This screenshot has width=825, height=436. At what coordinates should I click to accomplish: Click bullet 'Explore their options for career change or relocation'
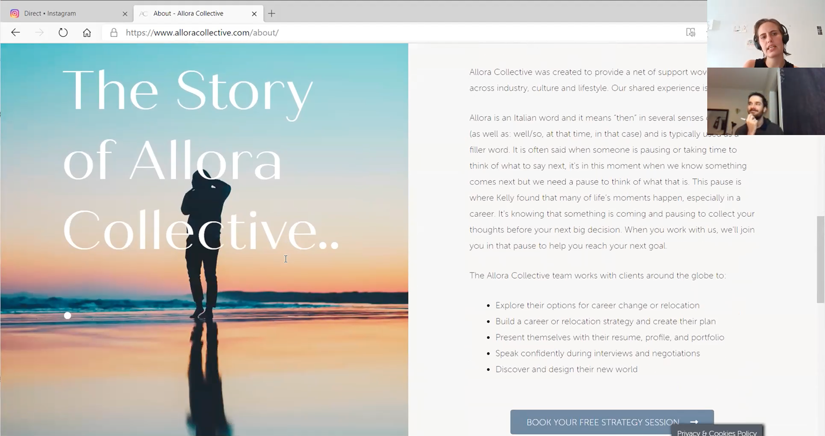(x=597, y=306)
